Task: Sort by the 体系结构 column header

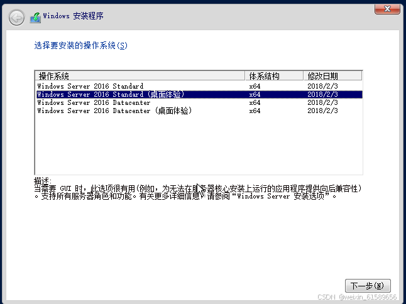Action: click(274, 76)
